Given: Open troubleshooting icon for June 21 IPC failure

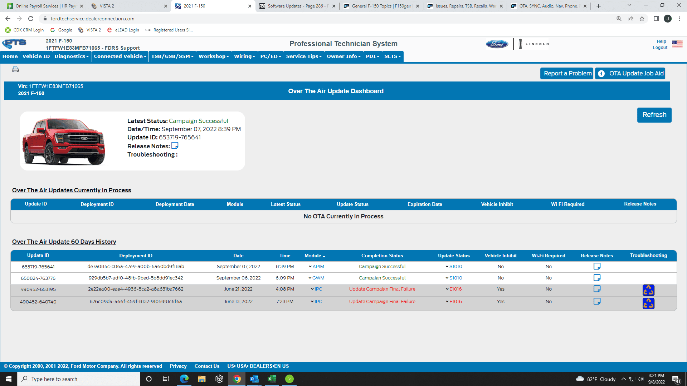Looking at the screenshot, I should (x=648, y=290).
